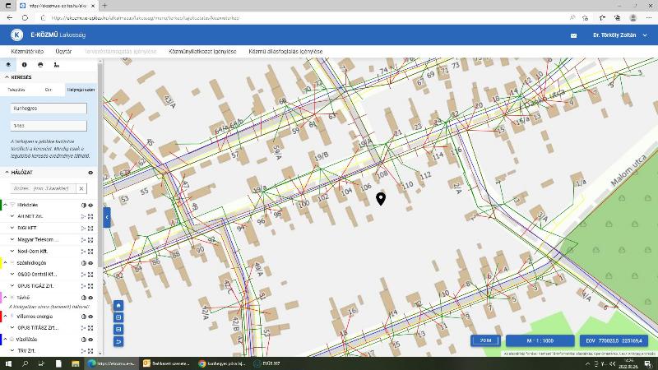Hide the távhő layer group
This screenshot has height=370, width=658.
90,298
